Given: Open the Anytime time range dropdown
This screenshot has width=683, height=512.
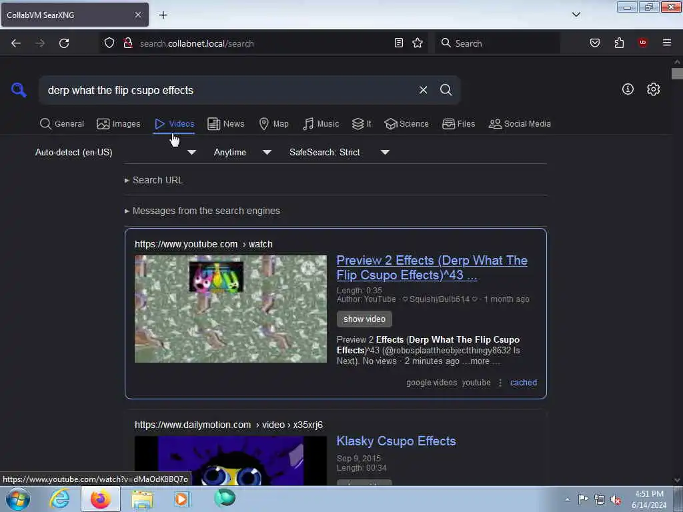Looking at the screenshot, I should tap(243, 153).
